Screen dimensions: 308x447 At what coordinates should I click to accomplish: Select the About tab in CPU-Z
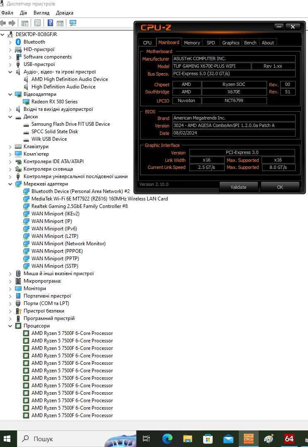[268, 42]
